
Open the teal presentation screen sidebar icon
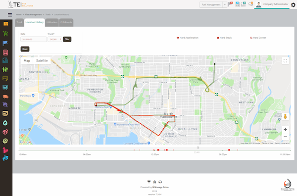click(5, 88)
